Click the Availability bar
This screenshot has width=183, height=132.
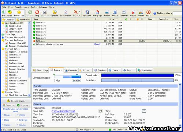pos(138,80)
